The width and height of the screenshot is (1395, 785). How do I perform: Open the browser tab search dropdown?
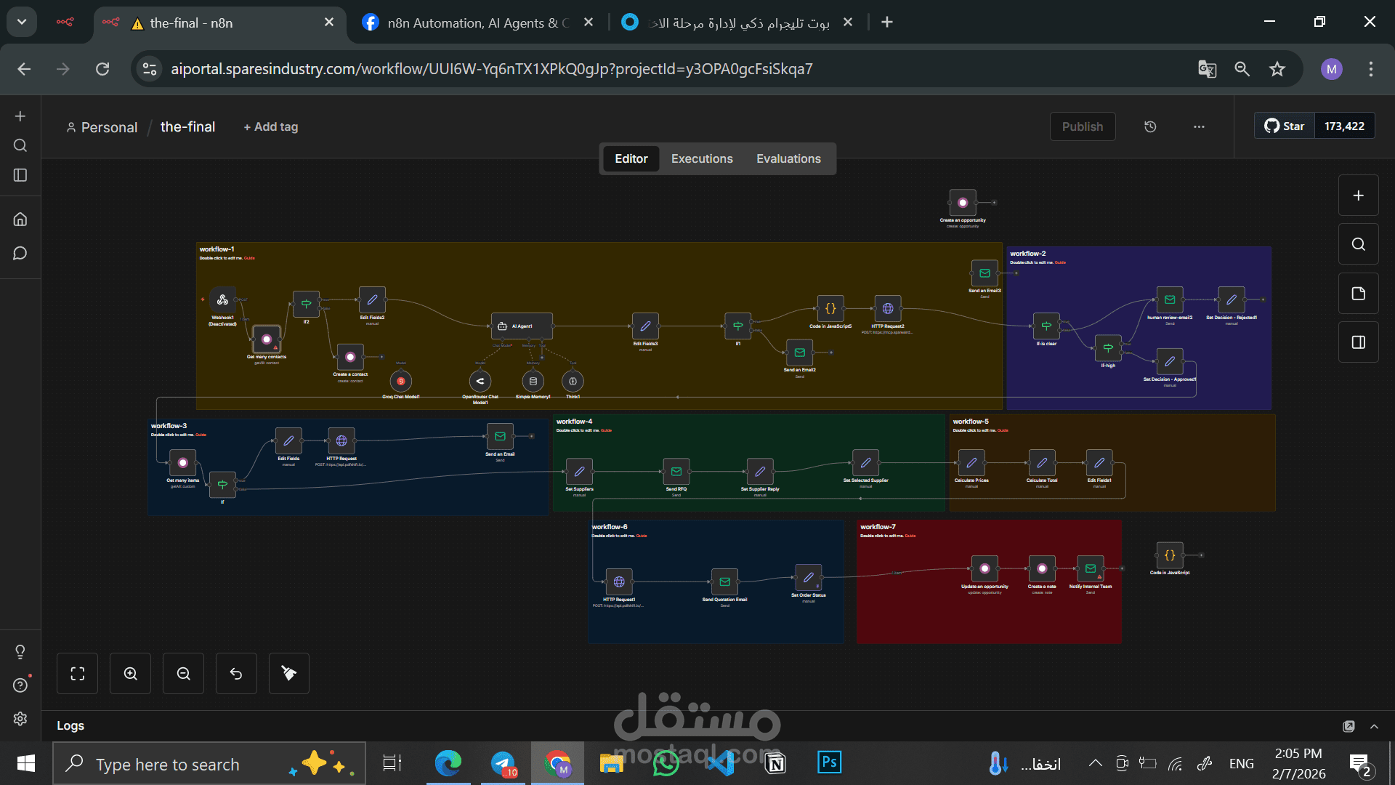(21, 21)
